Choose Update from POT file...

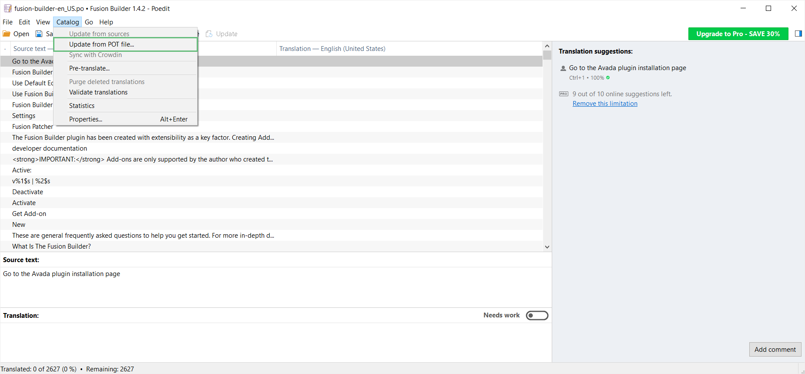[x=125, y=44]
